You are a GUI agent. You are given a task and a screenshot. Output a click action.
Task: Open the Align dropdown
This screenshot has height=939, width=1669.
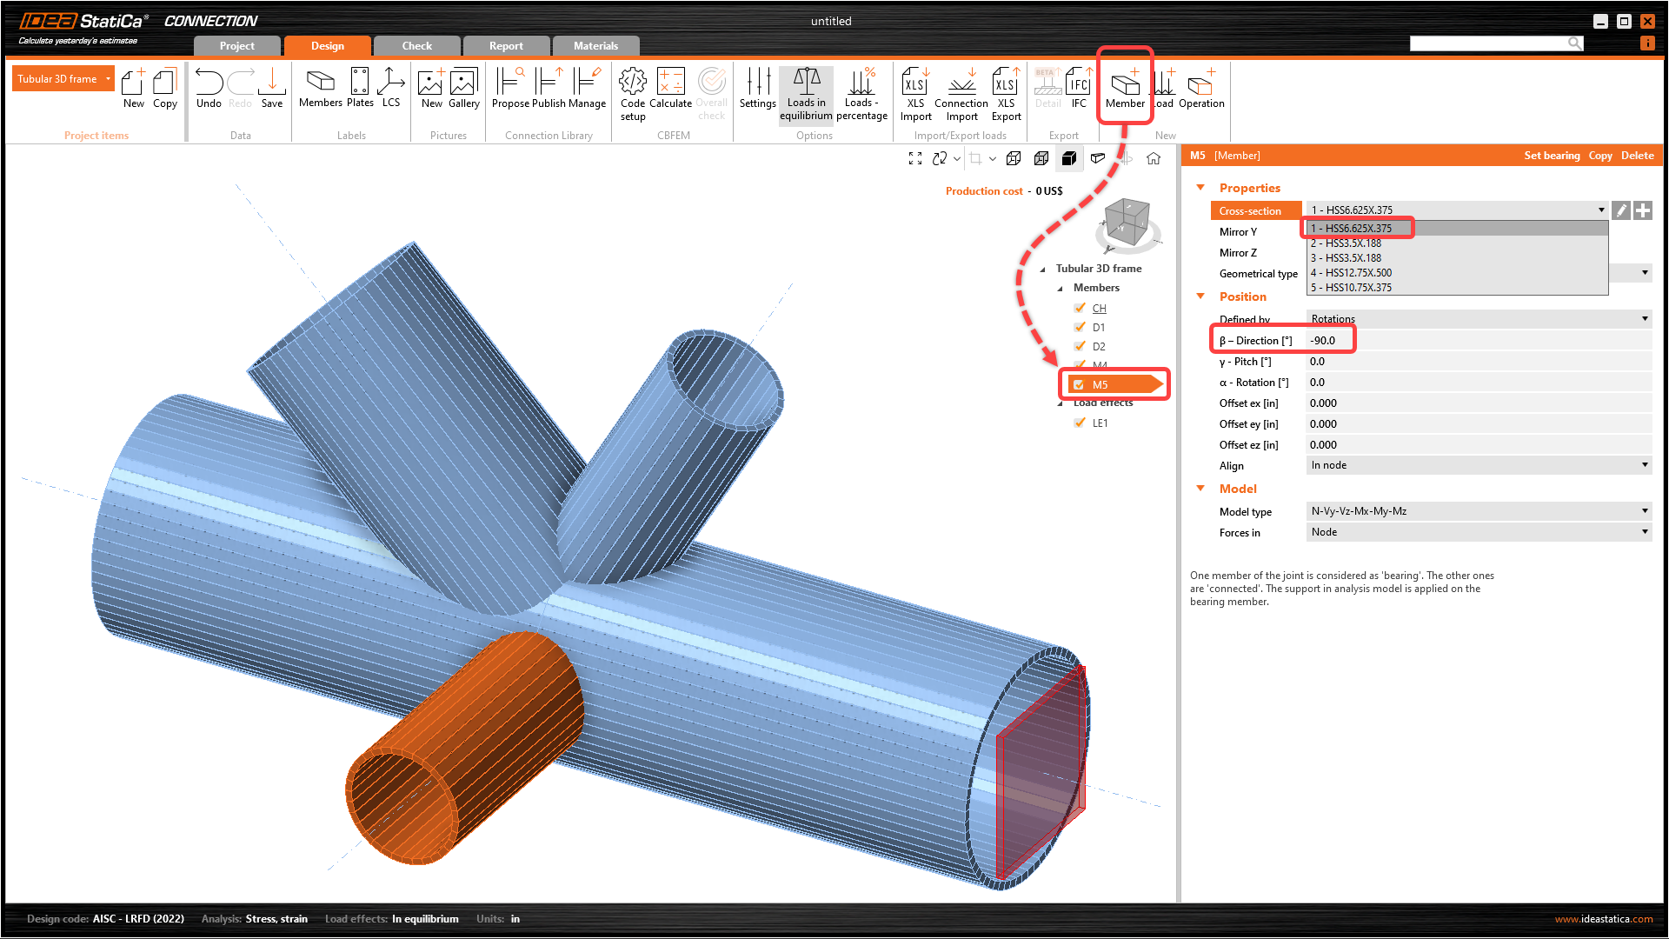pos(1478,465)
